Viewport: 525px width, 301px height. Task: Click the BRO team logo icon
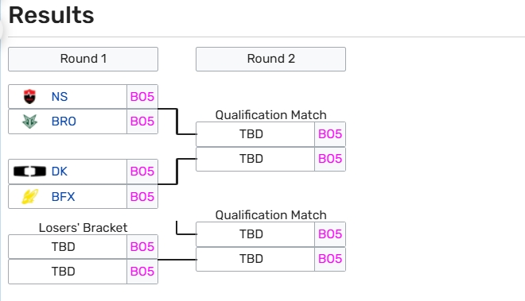(x=29, y=122)
